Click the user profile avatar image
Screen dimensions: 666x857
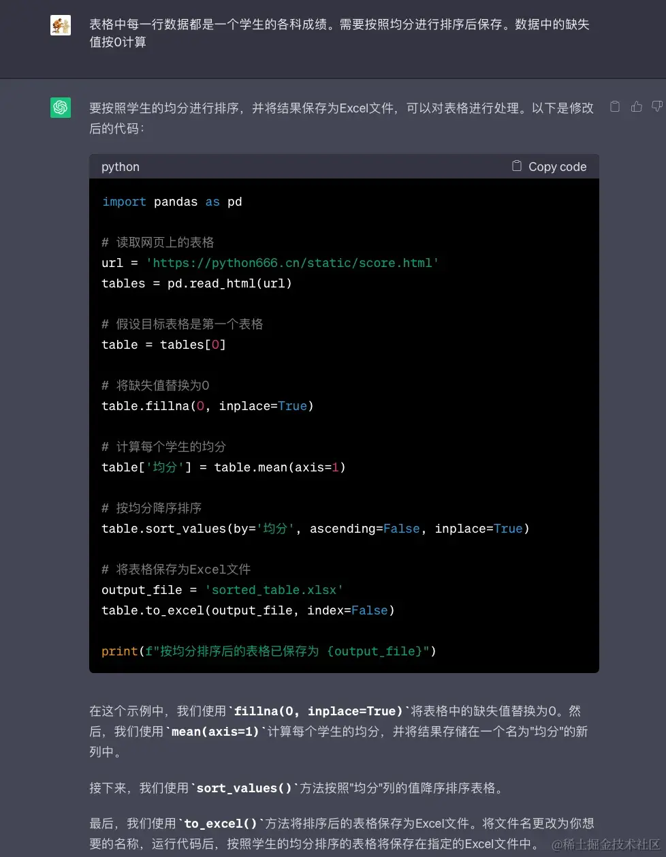click(x=61, y=25)
